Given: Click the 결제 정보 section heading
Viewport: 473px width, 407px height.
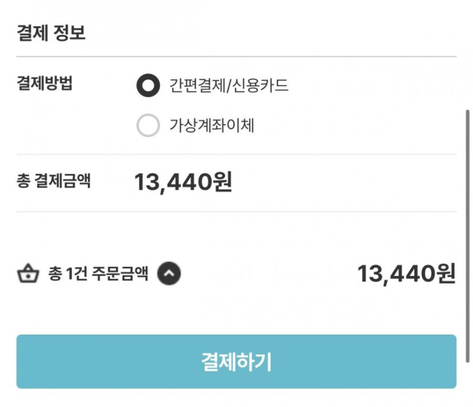Looking at the screenshot, I should [x=51, y=32].
